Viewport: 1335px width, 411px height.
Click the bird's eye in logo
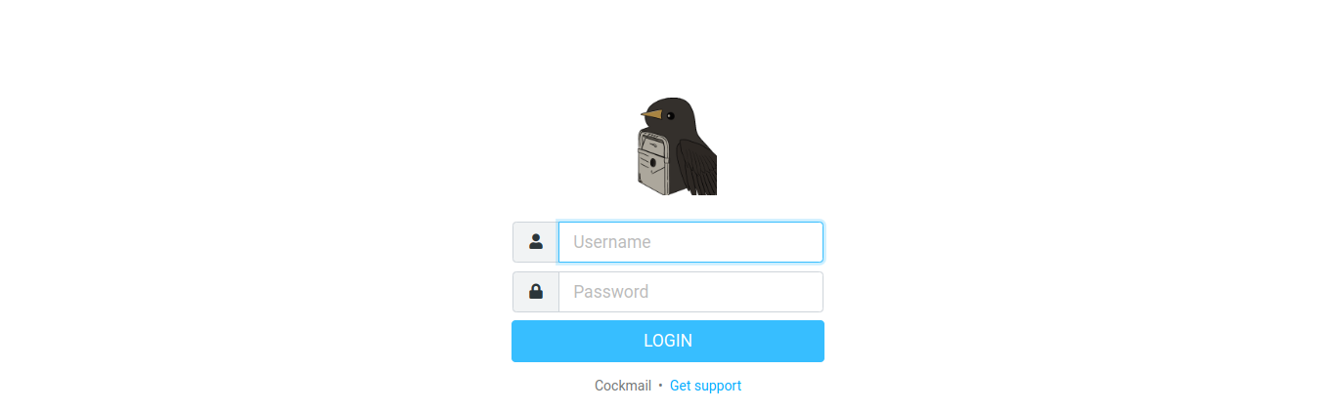[670, 115]
